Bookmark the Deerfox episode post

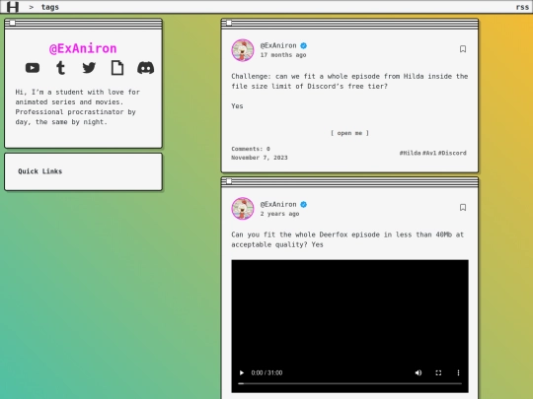click(x=463, y=207)
